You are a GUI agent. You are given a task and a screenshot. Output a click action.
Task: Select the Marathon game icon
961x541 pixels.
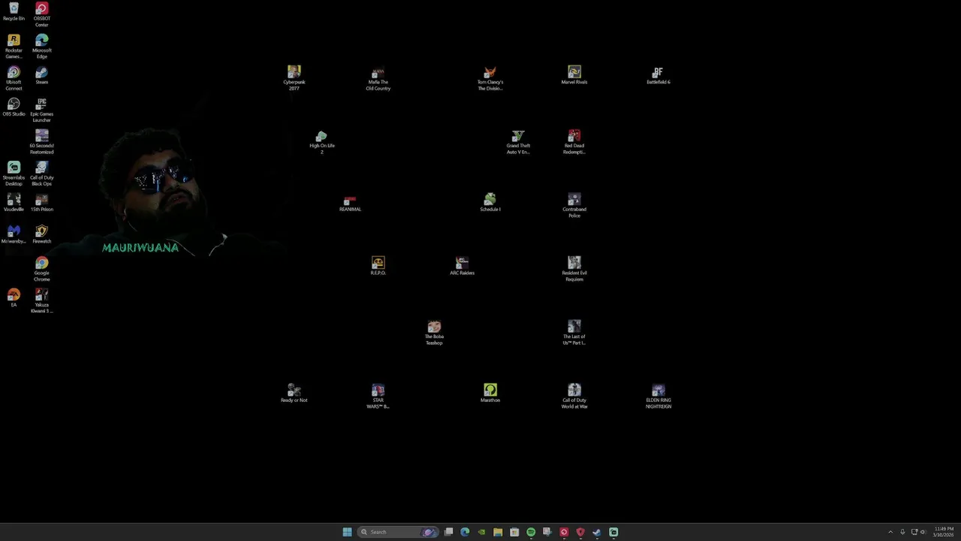click(490, 394)
